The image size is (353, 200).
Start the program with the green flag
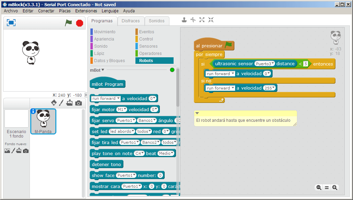(x=68, y=23)
